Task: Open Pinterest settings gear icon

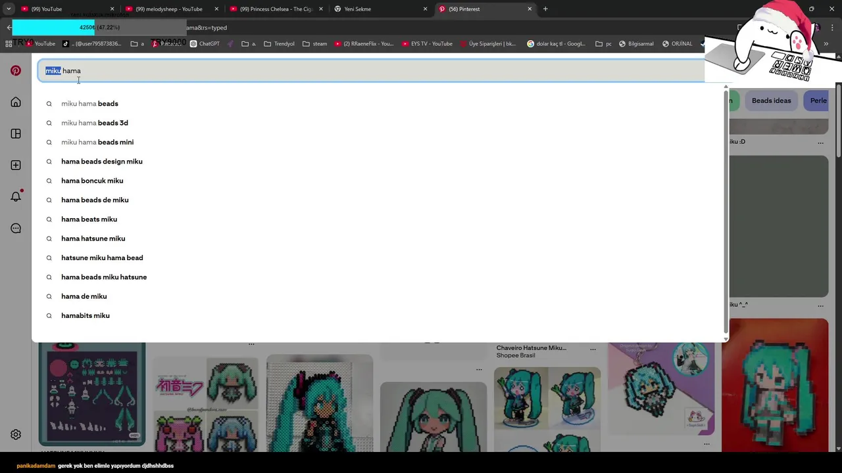Action: (16, 434)
